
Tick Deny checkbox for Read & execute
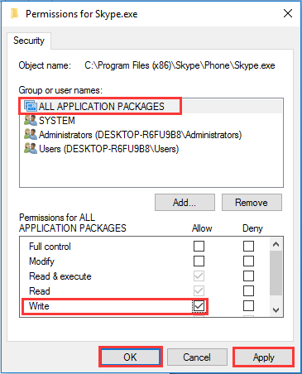[248, 276]
